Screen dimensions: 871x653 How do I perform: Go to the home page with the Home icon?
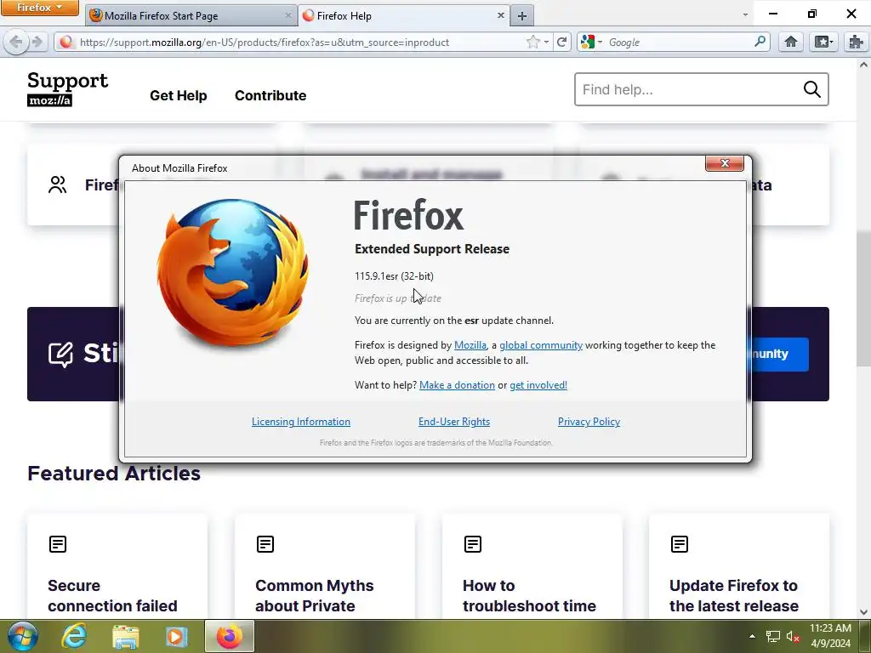tap(791, 43)
